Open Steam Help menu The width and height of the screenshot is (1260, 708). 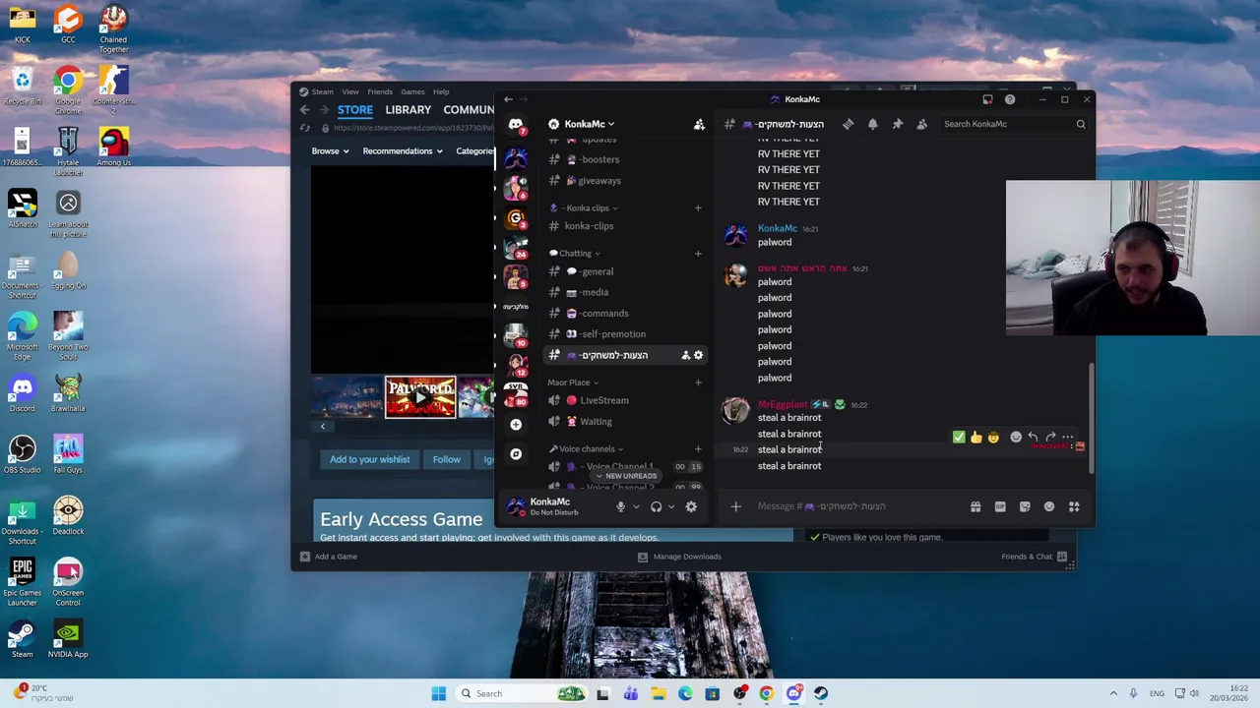pyautogui.click(x=441, y=91)
